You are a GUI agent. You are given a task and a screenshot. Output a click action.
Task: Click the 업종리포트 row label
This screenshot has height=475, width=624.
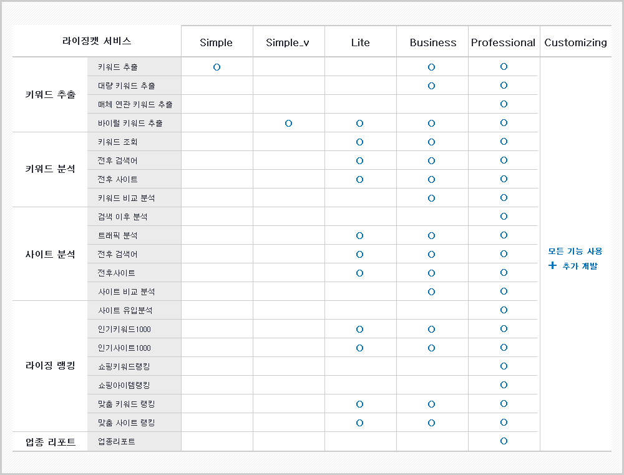click(x=117, y=441)
